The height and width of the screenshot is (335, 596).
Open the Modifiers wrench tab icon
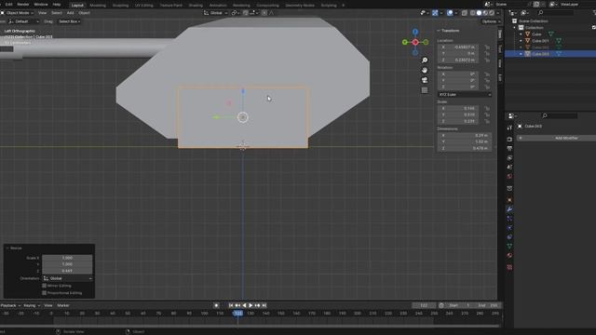click(x=509, y=209)
